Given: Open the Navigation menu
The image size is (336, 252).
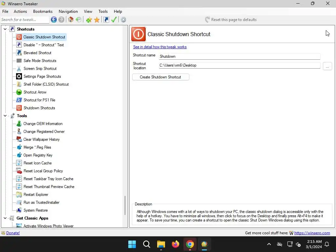Looking at the screenshot, I should tap(68, 11).
